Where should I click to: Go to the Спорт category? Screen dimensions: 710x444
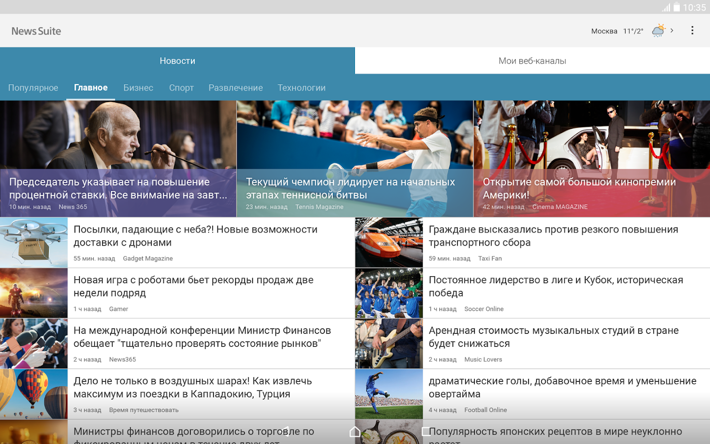pyautogui.click(x=181, y=88)
